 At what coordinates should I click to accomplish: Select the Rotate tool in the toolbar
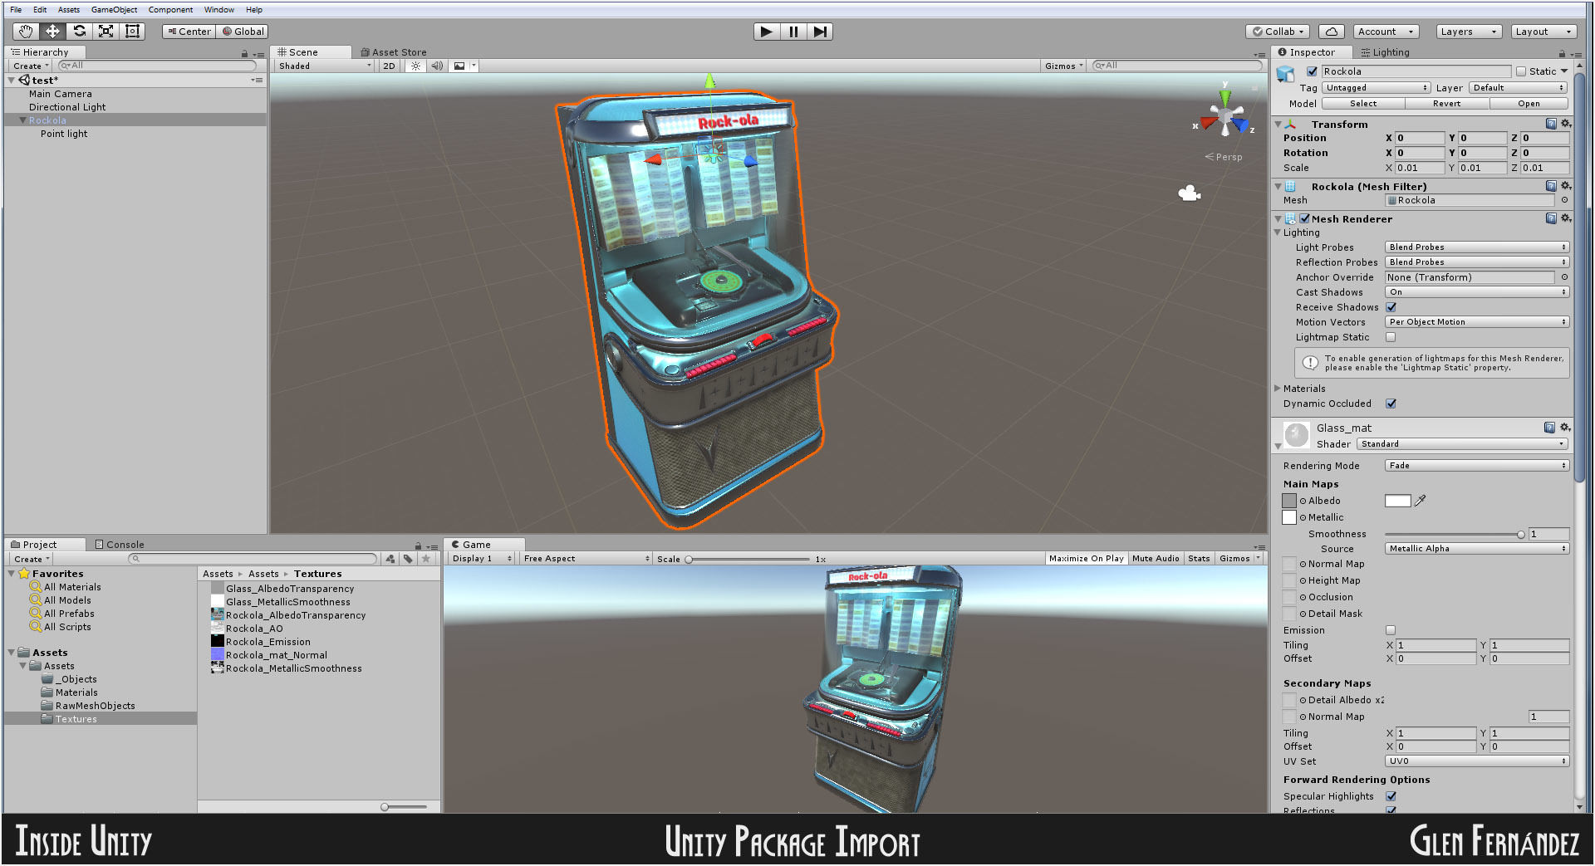click(79, 32)
